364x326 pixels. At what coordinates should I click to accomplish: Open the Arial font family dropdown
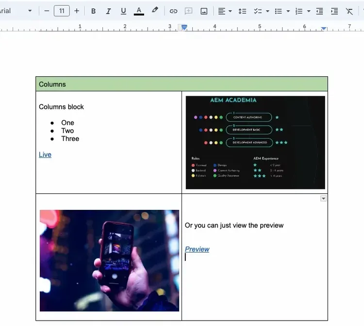[16, 11]
